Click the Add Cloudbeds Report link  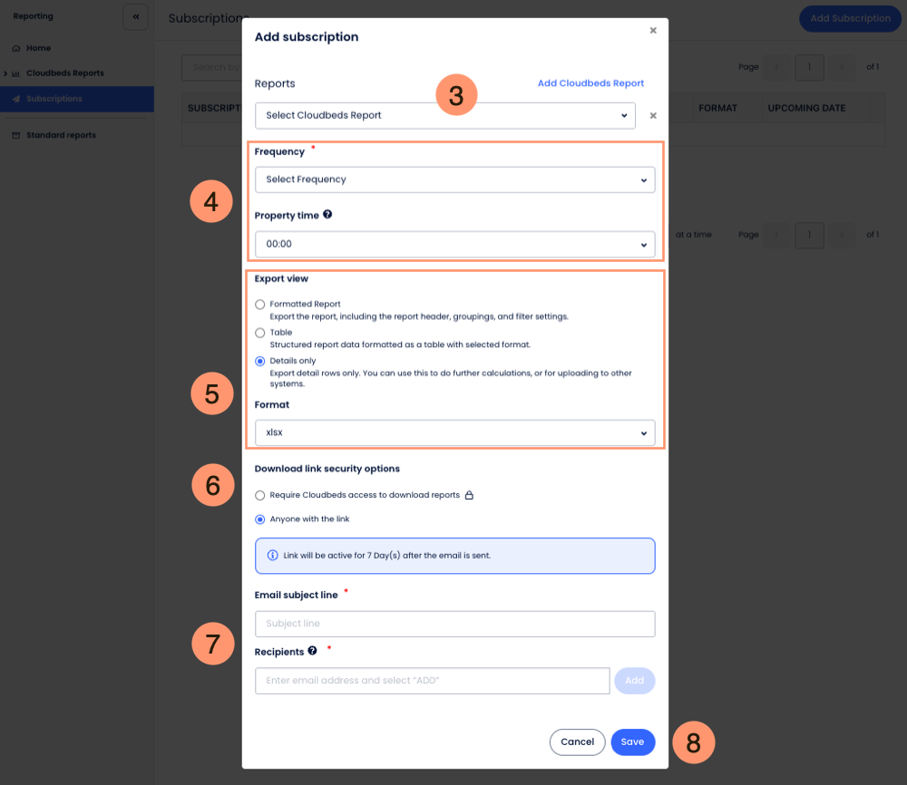coord(590,83)
